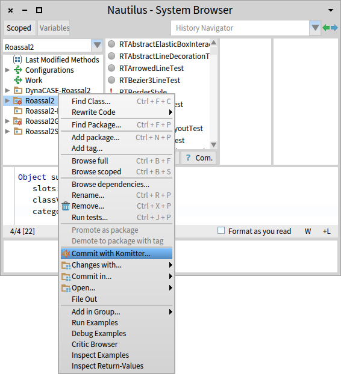Choose File Out menu item
The width and height of the screenshot is (341, 374).
[x=117, y=299]
